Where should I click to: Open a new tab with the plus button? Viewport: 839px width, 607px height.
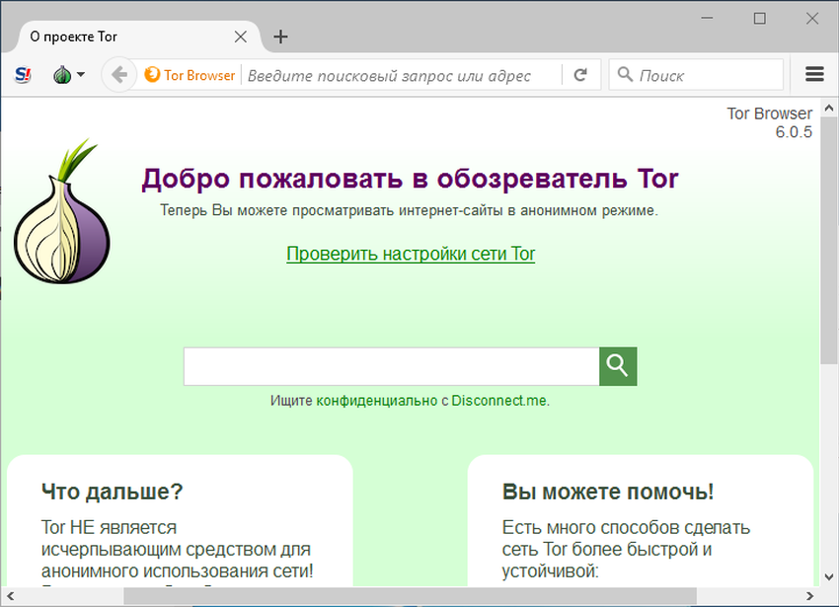[x=281, y=36]
